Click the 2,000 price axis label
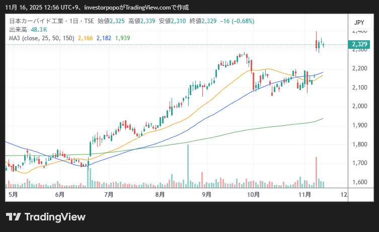The height and width of the screenshot is (232, 379). pos(359,106)
